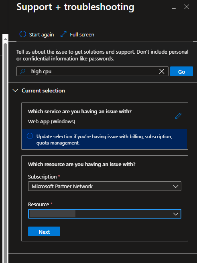Viewport: 197px width, 263px height.
Task: Click the 'Update selection' info message
Action: click(x=104, y=140)
